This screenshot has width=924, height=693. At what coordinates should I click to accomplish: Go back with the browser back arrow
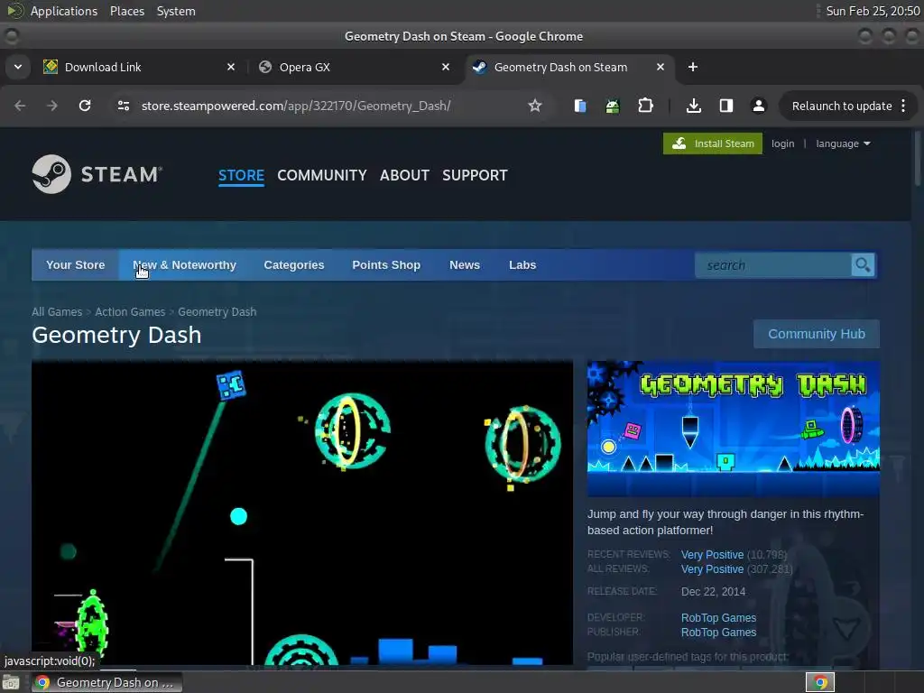click(x=20, y=106)
